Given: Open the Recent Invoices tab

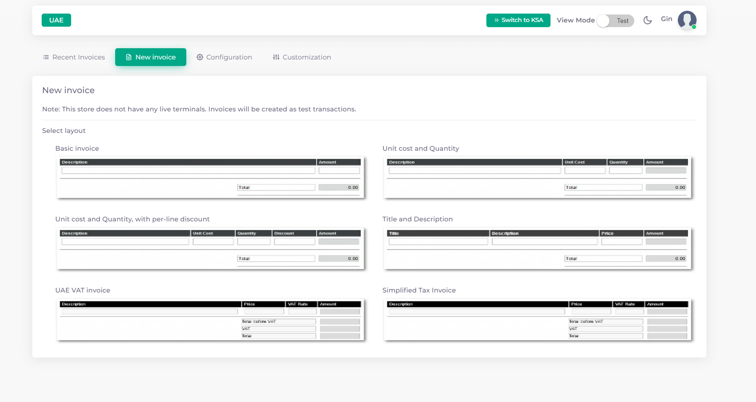Looking at the screenshot, I should coord(74,57).
